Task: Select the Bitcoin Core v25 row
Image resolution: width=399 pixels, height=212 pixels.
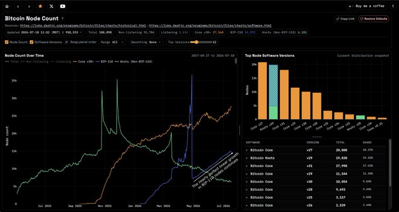Action: (316, 197)
